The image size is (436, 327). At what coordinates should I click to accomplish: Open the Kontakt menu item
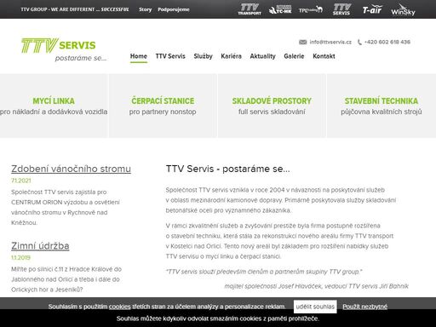324,56
